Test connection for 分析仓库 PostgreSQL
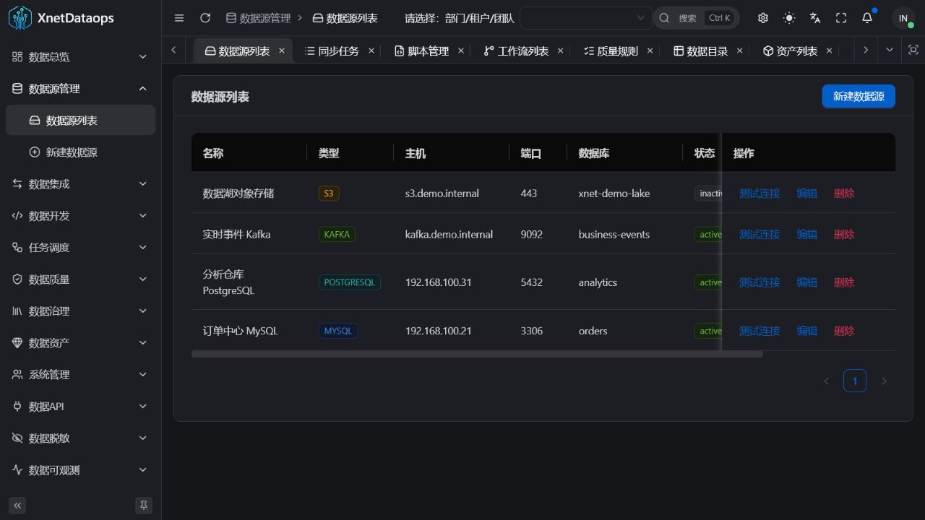 759,282
